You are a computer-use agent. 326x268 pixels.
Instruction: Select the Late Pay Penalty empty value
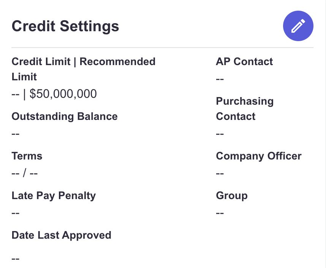click(15, 213)
